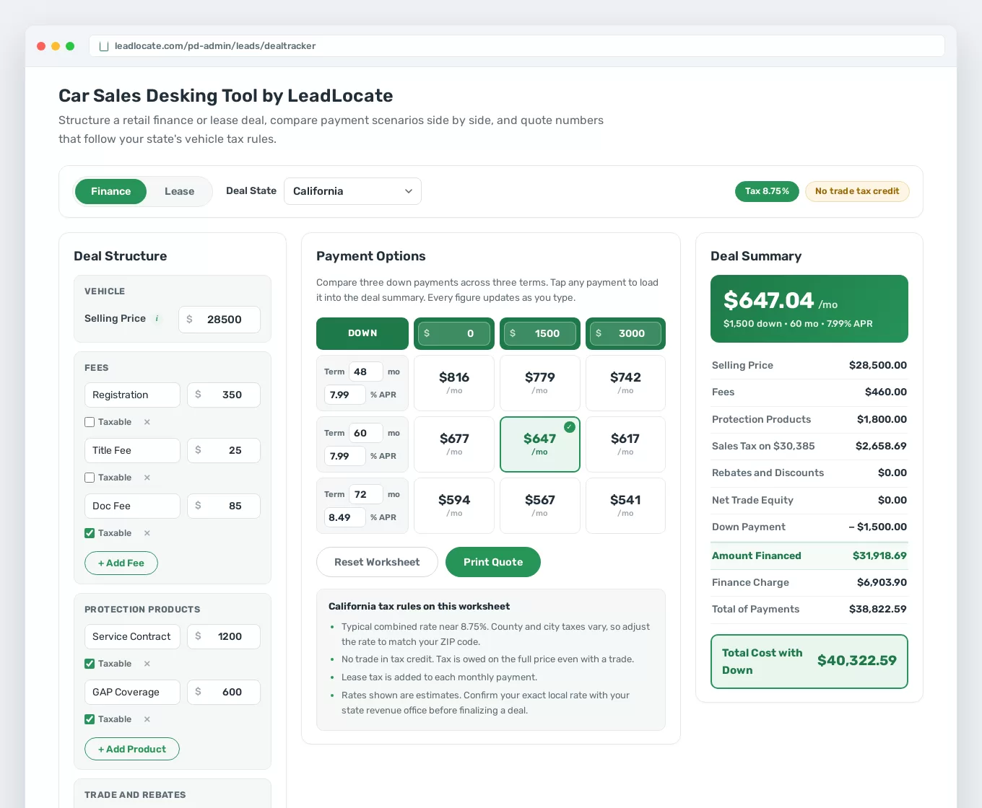Click the Total Cost with Down box
982x808 pixels.
coord(809,662)
